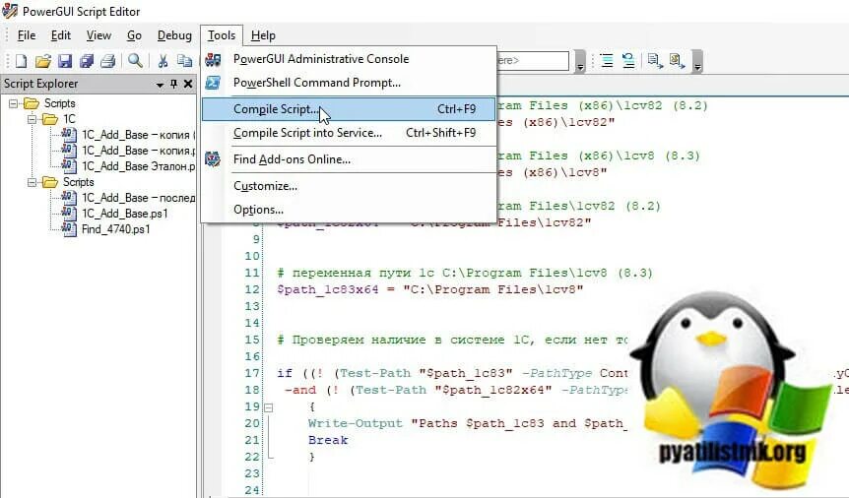
Task: Open Customize... from Tools menu
Action: tap(349, 186)
